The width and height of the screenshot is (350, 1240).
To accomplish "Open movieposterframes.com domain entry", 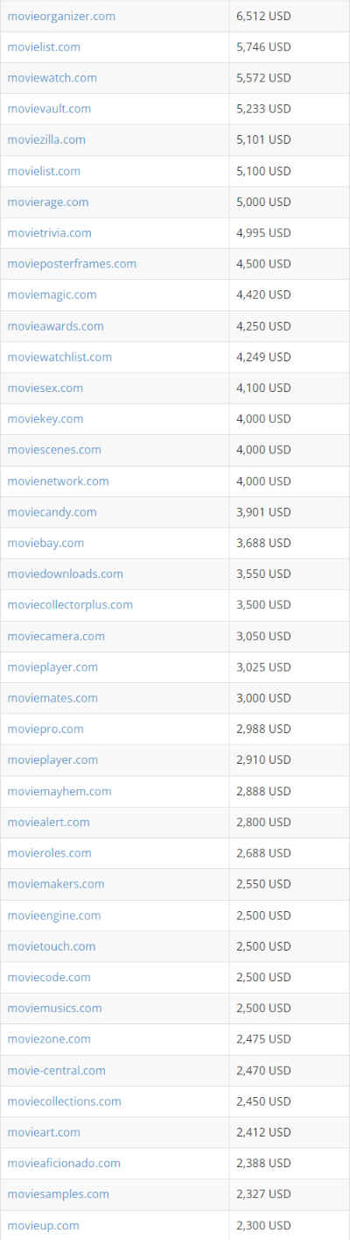I will [72, 263].
